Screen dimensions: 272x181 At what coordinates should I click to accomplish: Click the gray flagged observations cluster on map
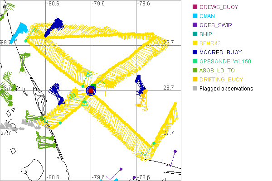click(x=11, y=126)
